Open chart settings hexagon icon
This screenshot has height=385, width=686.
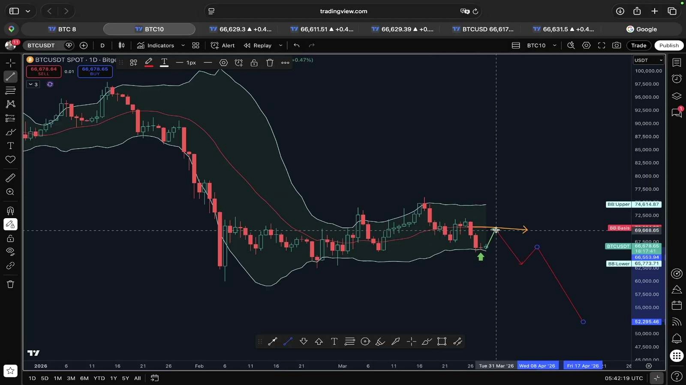pos(587,45)
